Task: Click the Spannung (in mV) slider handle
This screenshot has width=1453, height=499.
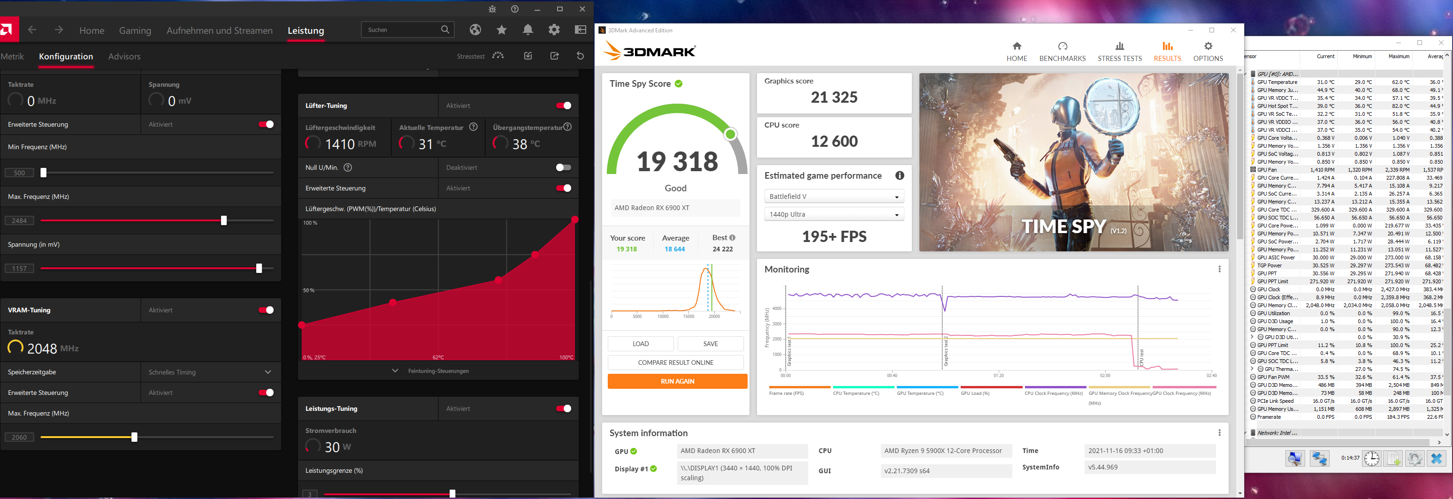Action: (x=259, y=268)
